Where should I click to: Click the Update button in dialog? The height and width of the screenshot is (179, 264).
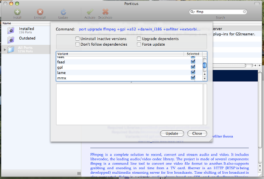click(172, 133)
